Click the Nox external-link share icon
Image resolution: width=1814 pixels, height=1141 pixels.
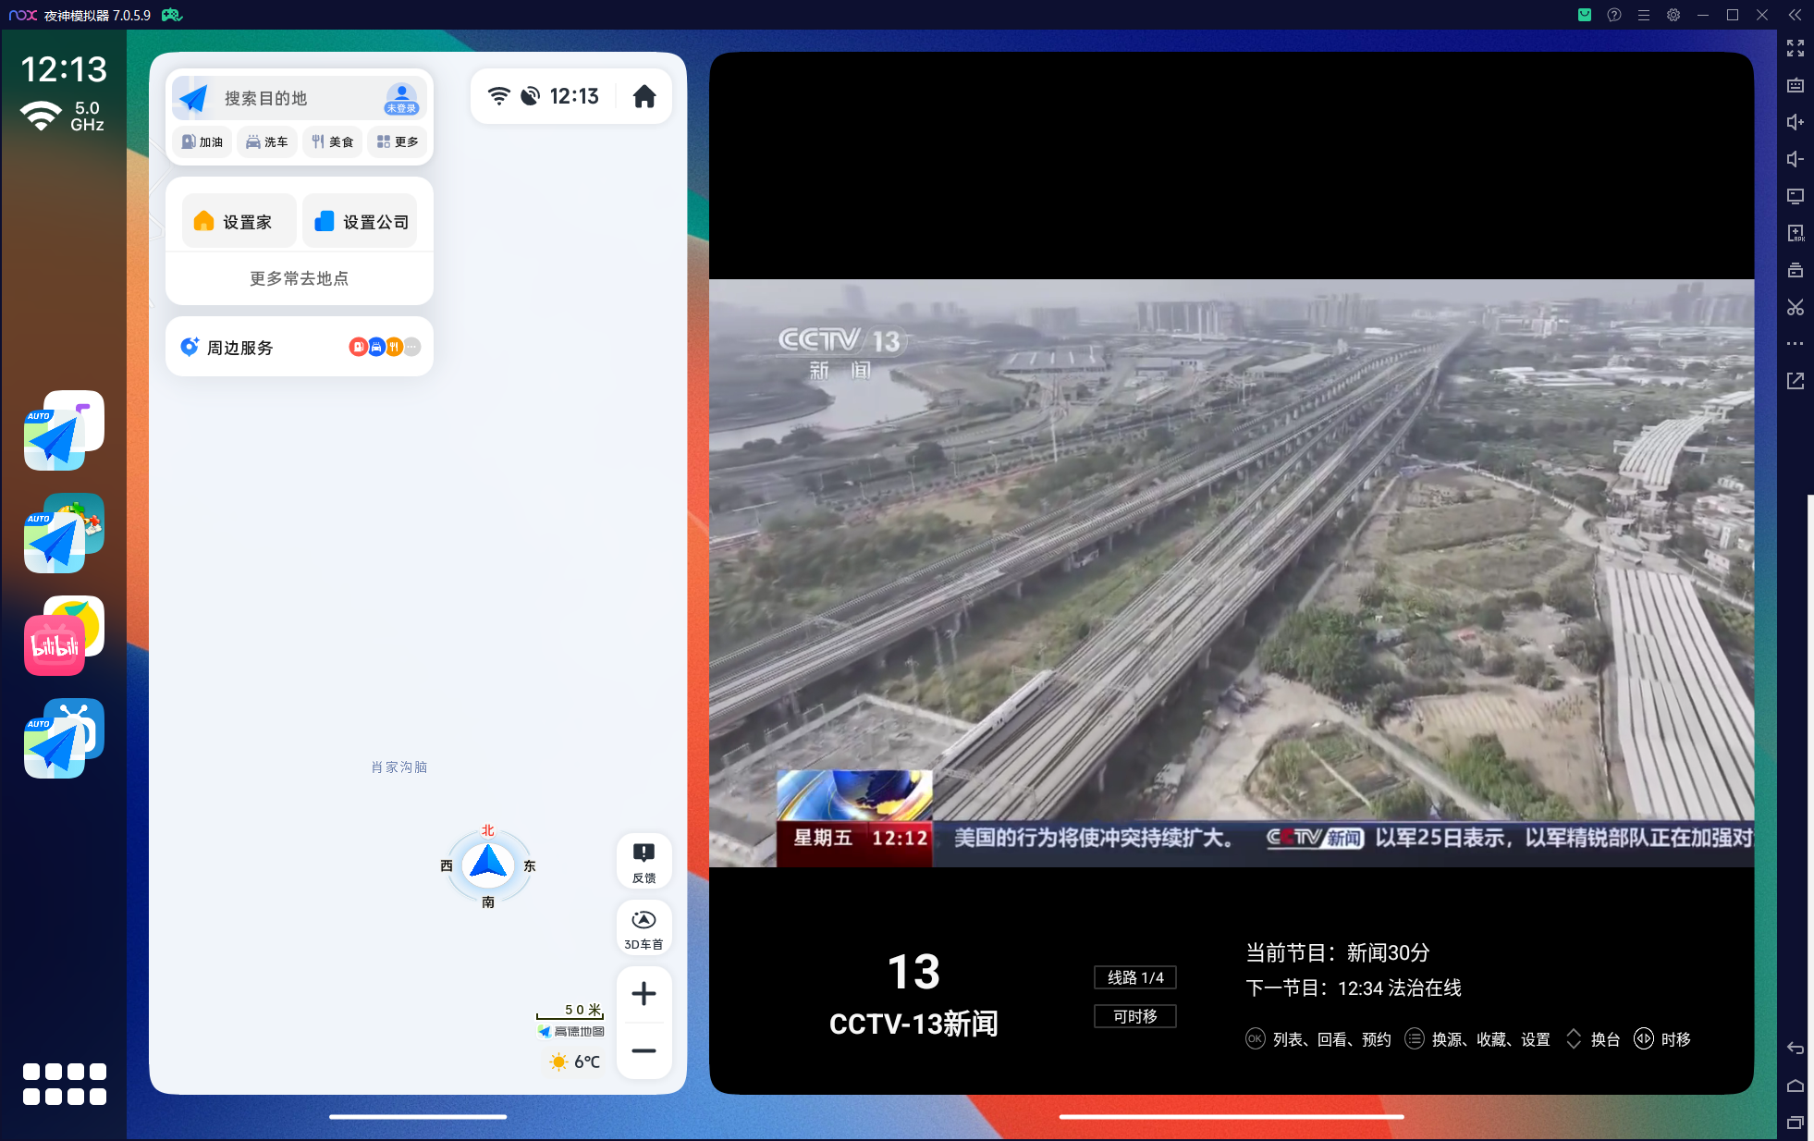click(x=1796, y=381)
